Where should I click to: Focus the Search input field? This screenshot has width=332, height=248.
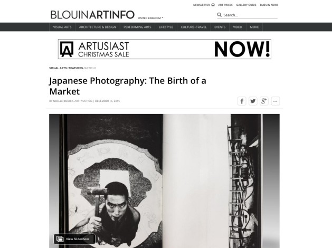(250, 15)
